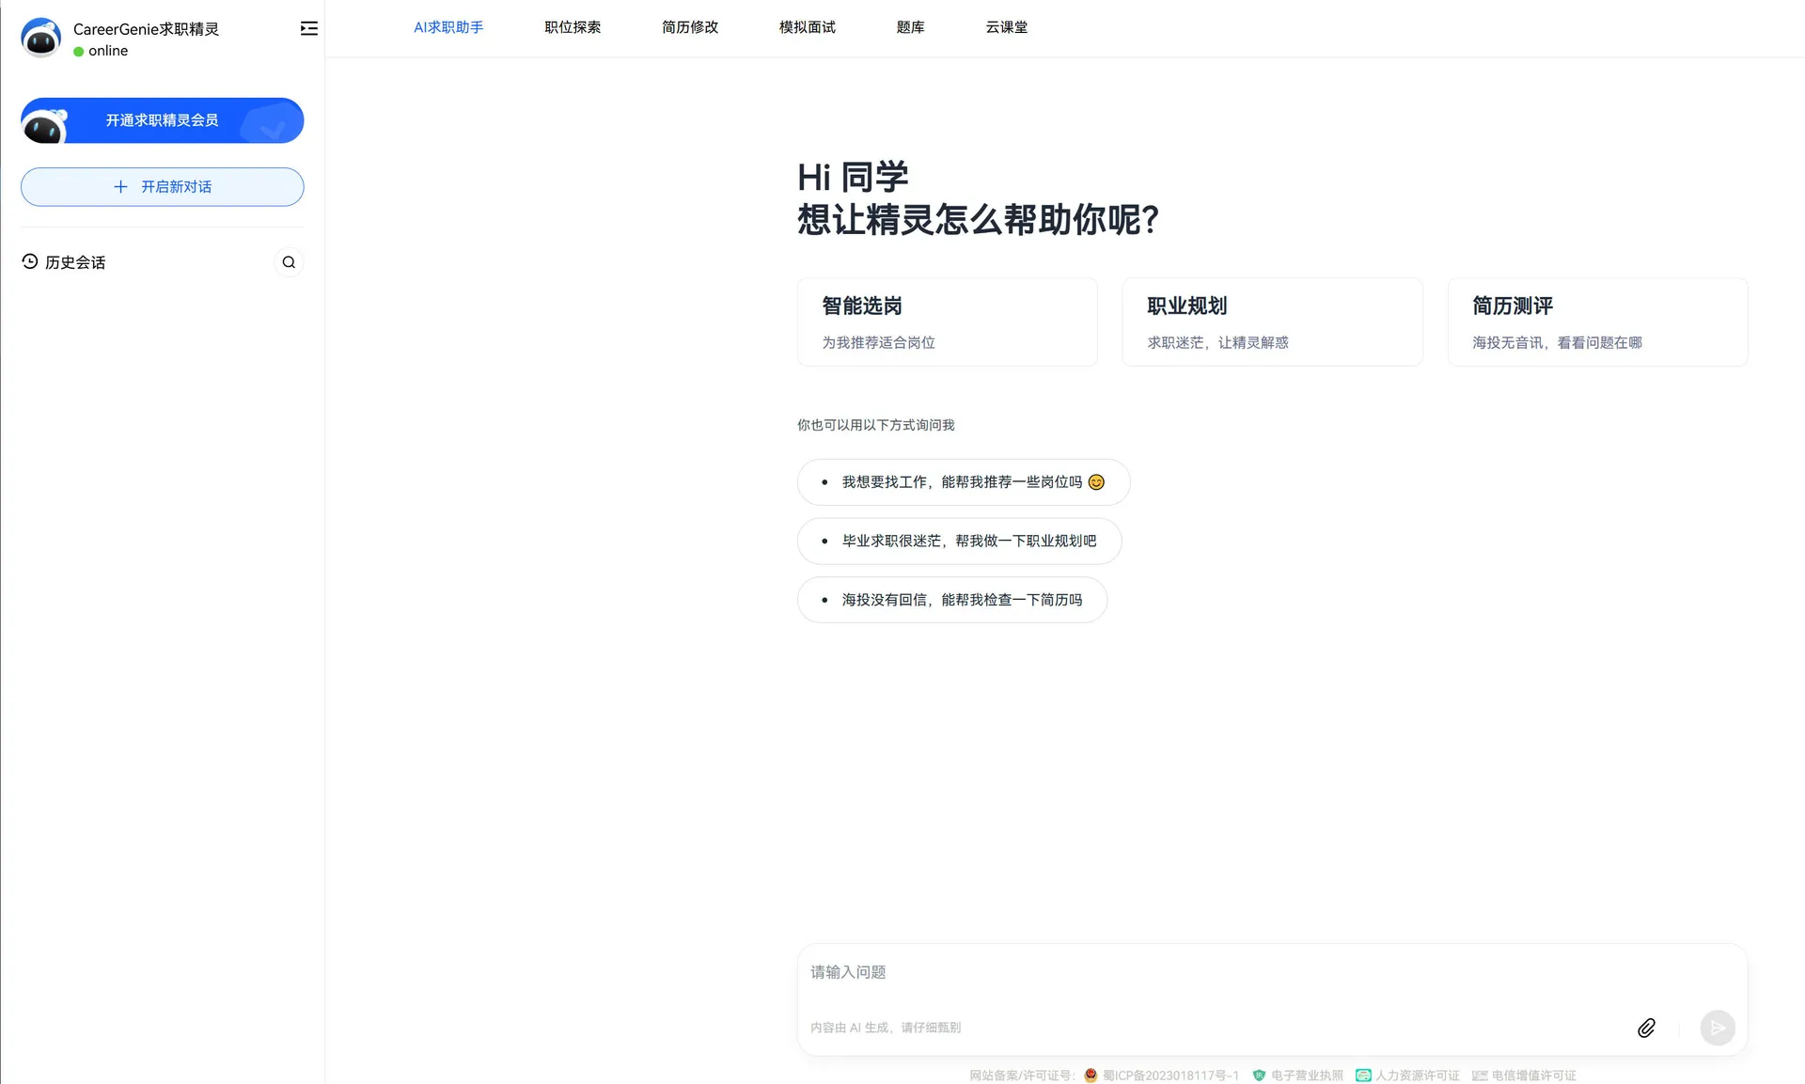Select the 职业规划 card
Image resolution: width=1805 pixels, height=1084 pixels.
click(1272, 322)
